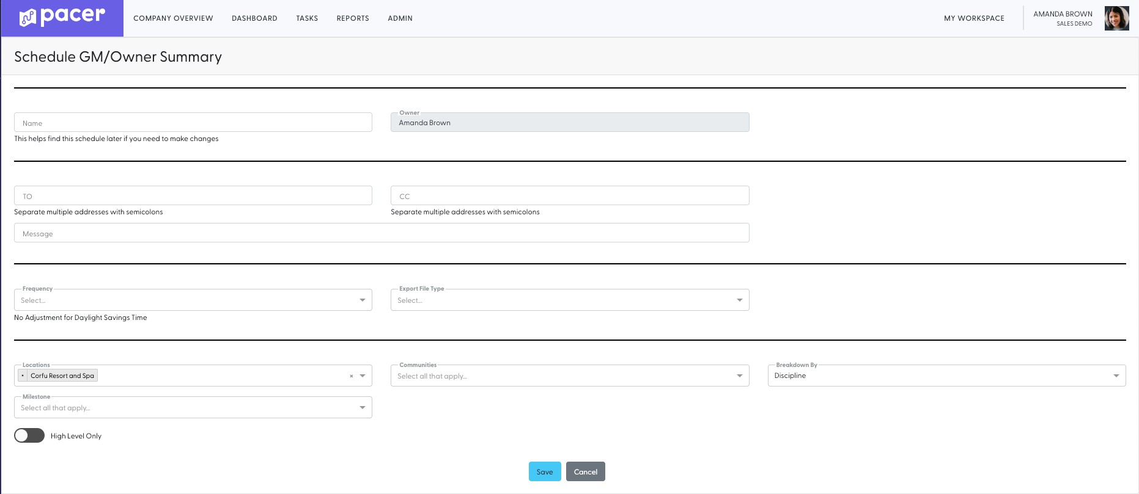Image resolution: width=1139 pixels, height=494 pixels.
Task: Click the Pacer logo
Action: click(x=62, y=17)
